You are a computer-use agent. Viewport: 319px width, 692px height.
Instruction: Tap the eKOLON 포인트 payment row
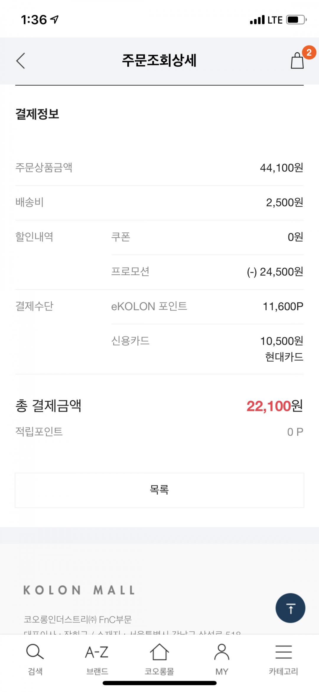coord(207,306)
